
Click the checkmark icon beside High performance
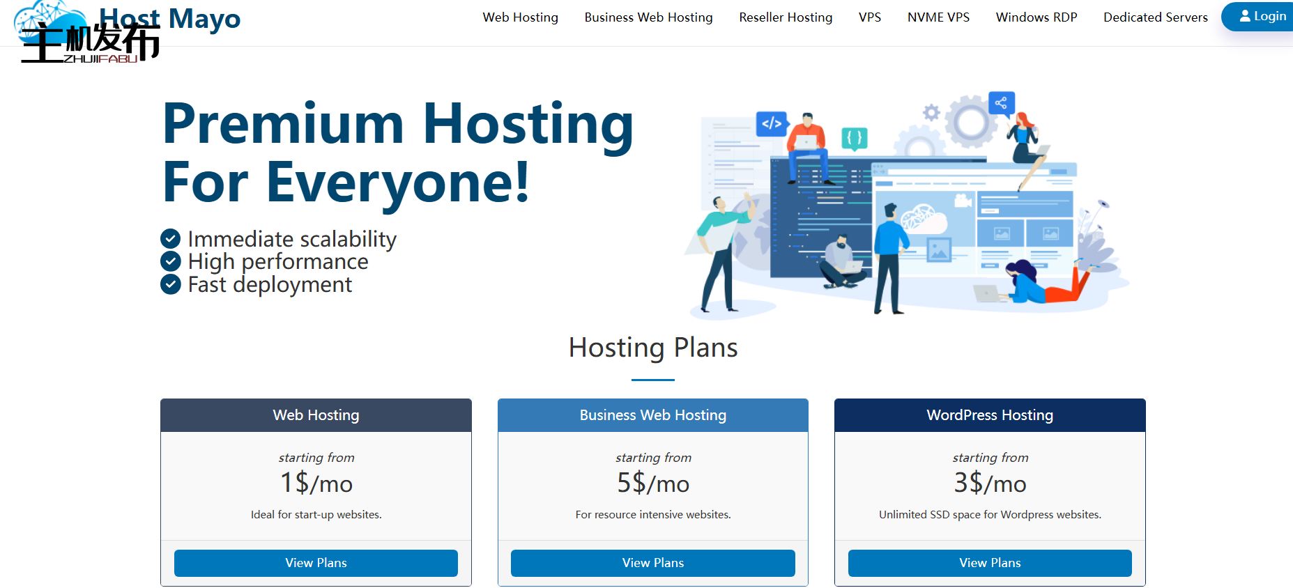171,261
